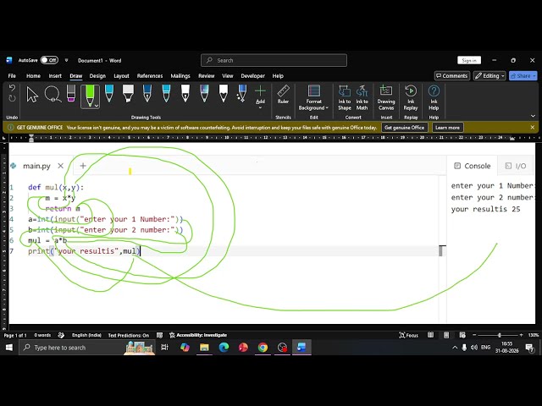Open Format Background dropdown
The width and height of the screenshot is (542, 406).
pyautogui.click(x=313, y=98)
